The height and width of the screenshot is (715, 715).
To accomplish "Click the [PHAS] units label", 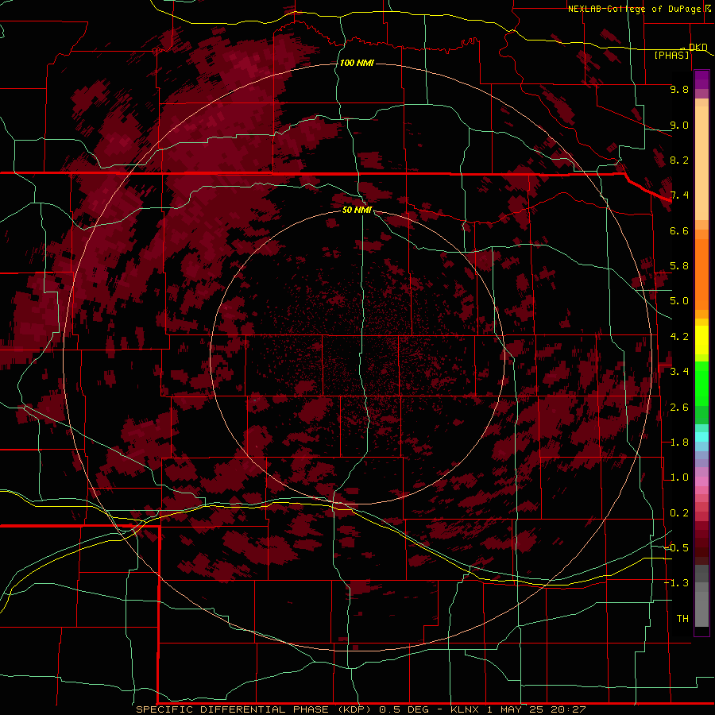I will (671, 55).
